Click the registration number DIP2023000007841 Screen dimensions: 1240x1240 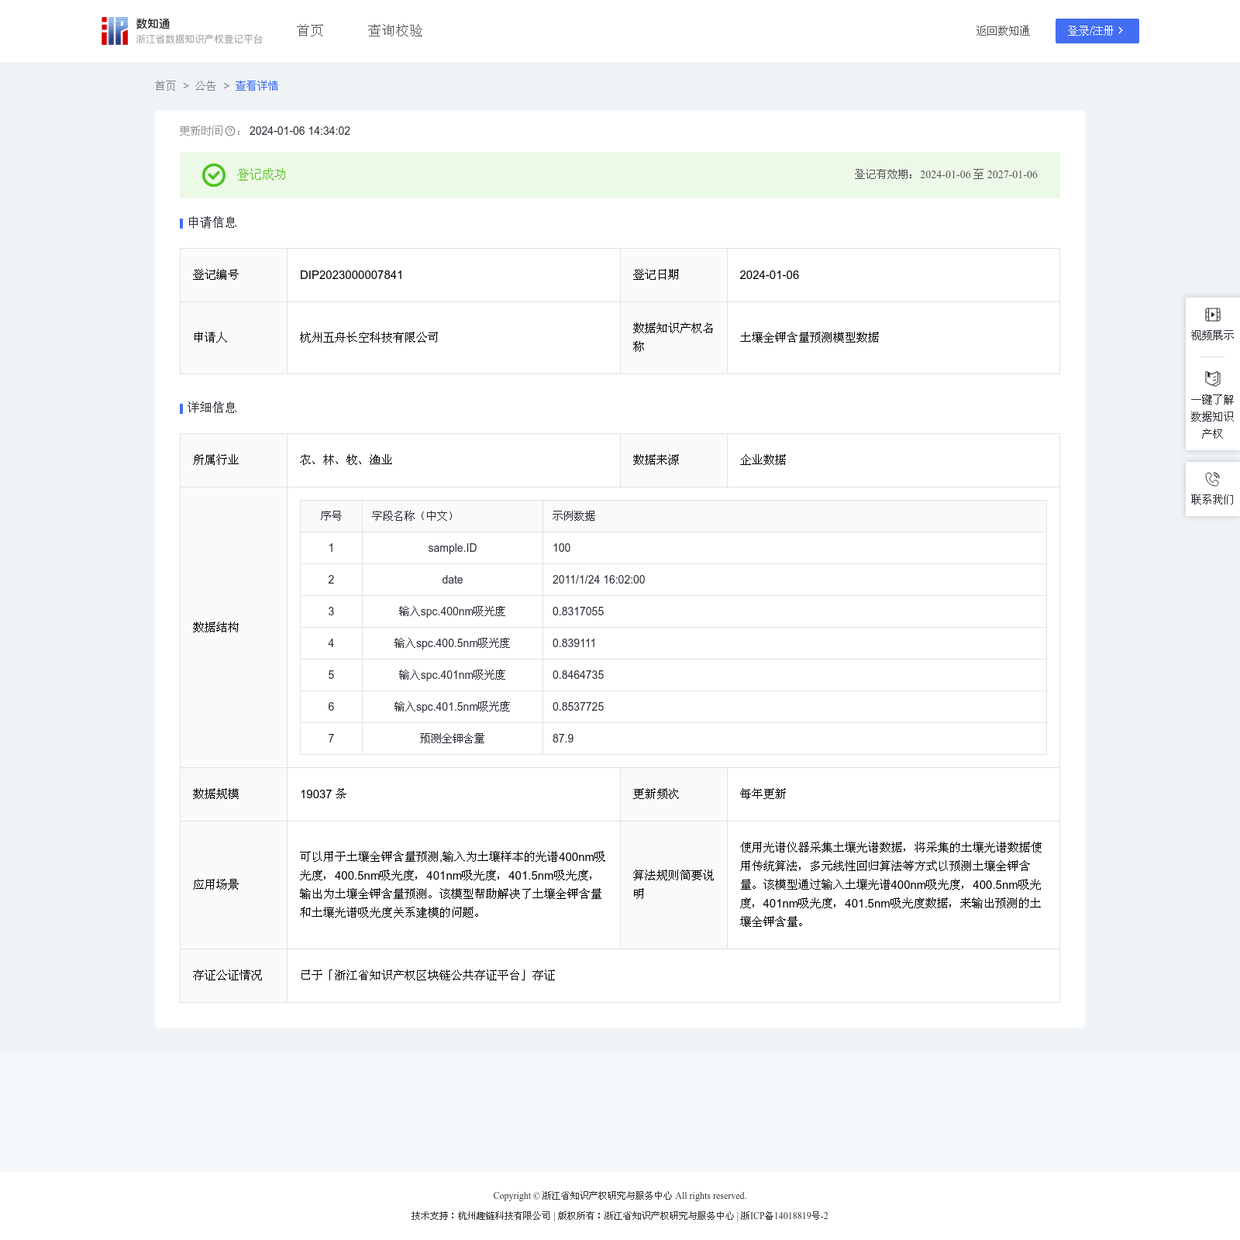pos(351,275)
